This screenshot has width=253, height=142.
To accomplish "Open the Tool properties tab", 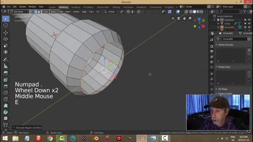I will pyautogui.click(x=212, y=40).
